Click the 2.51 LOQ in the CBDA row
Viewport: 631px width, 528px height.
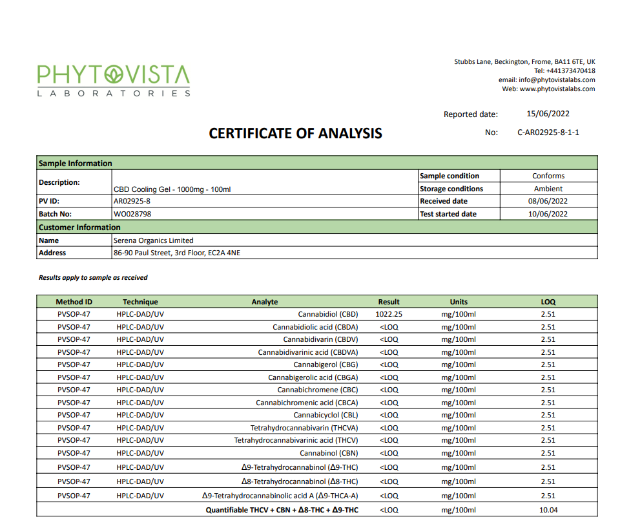[548, 327]
